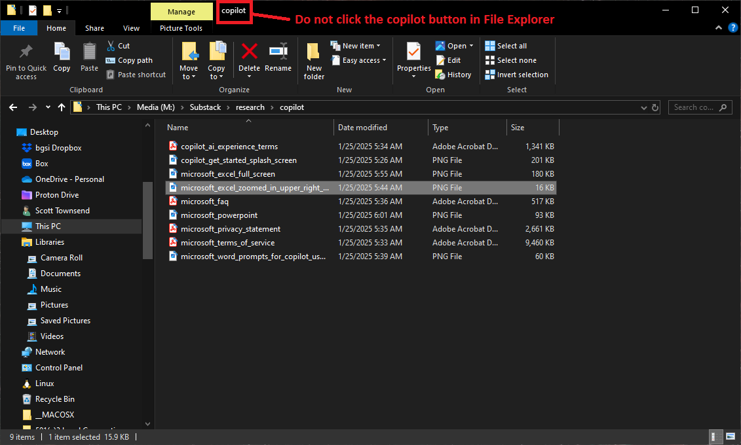The height and width of the screenshot is (445, 741).
Task: Sort by Date modified column header
Action: [381, 128]
